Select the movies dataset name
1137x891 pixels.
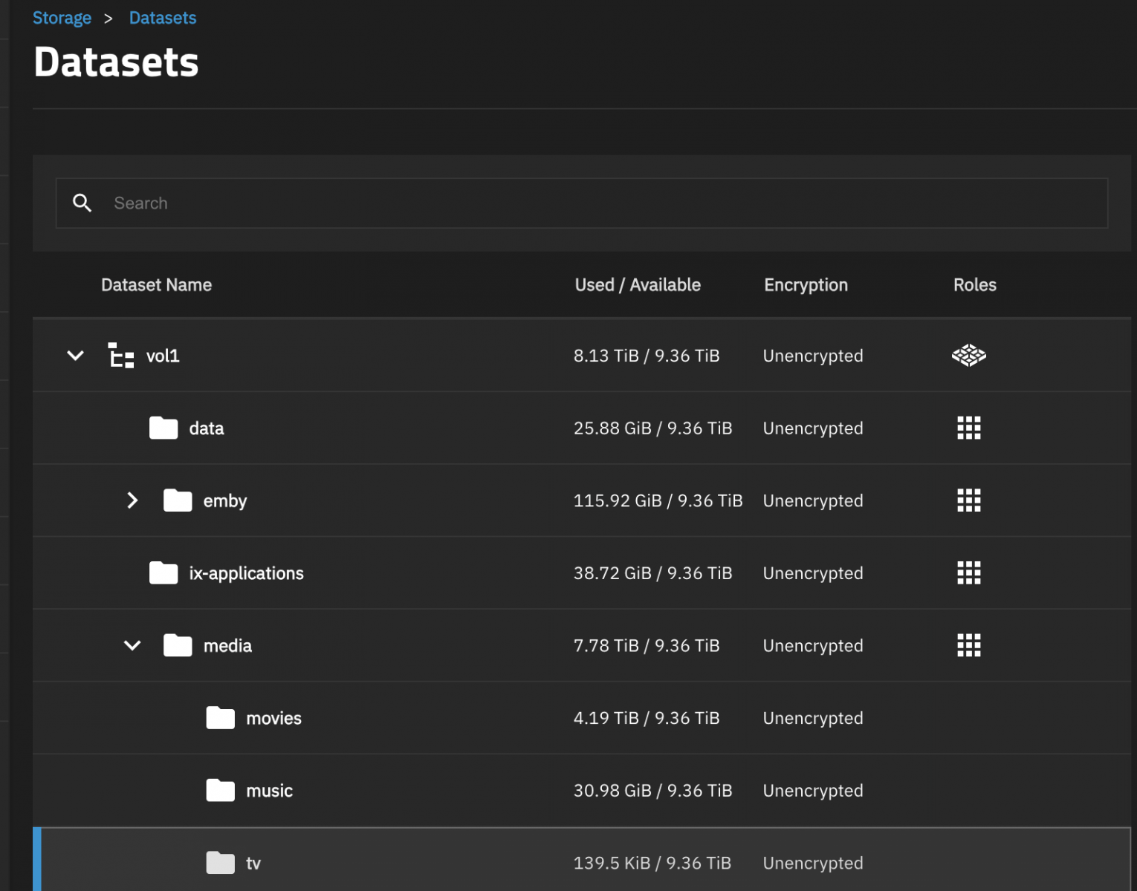click(273, 718)
